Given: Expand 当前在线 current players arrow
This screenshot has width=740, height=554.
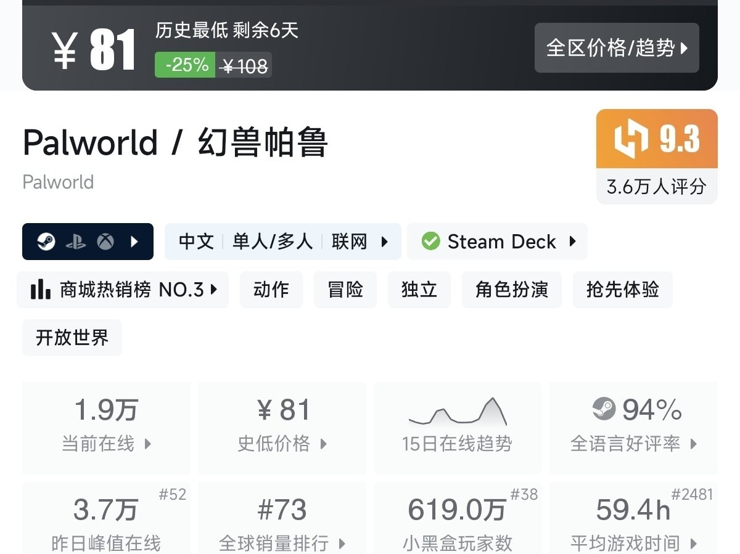Looking at the screenshot, I should (x=147, y=444).
